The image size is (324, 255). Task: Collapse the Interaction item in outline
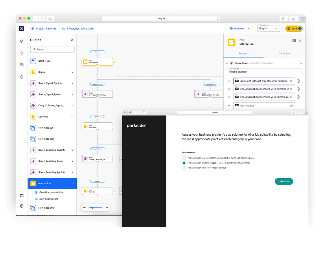[x=72, y=183]
